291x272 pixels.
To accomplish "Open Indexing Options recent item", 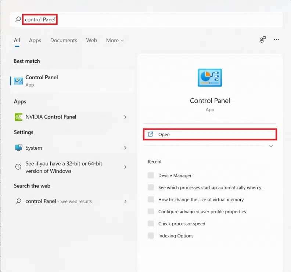I will 176,236.
